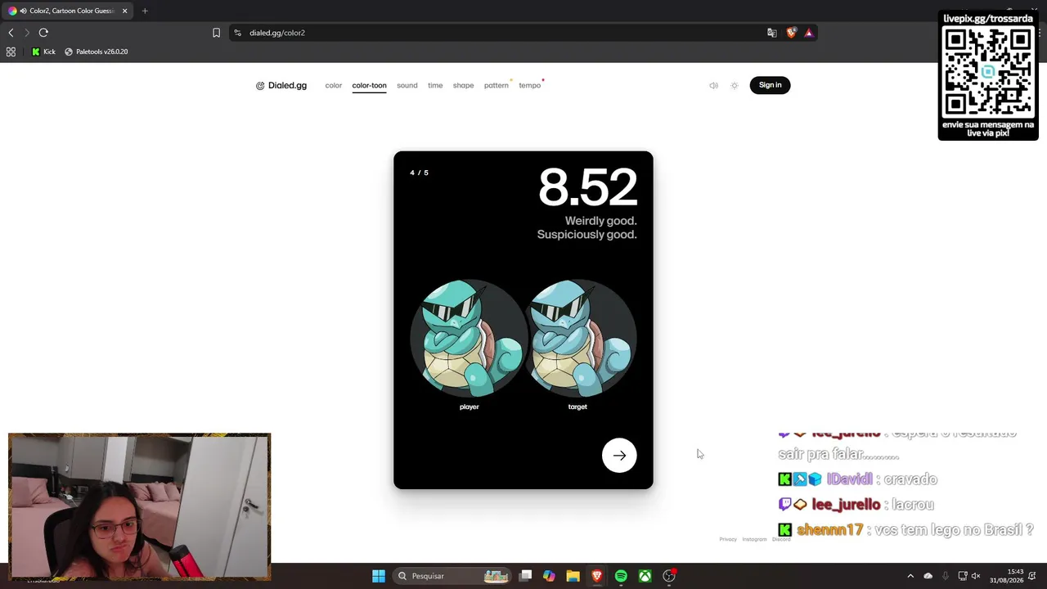
Task: Open the Paletools v26.0.20 bookmark
Action: [x=96, y=52]
